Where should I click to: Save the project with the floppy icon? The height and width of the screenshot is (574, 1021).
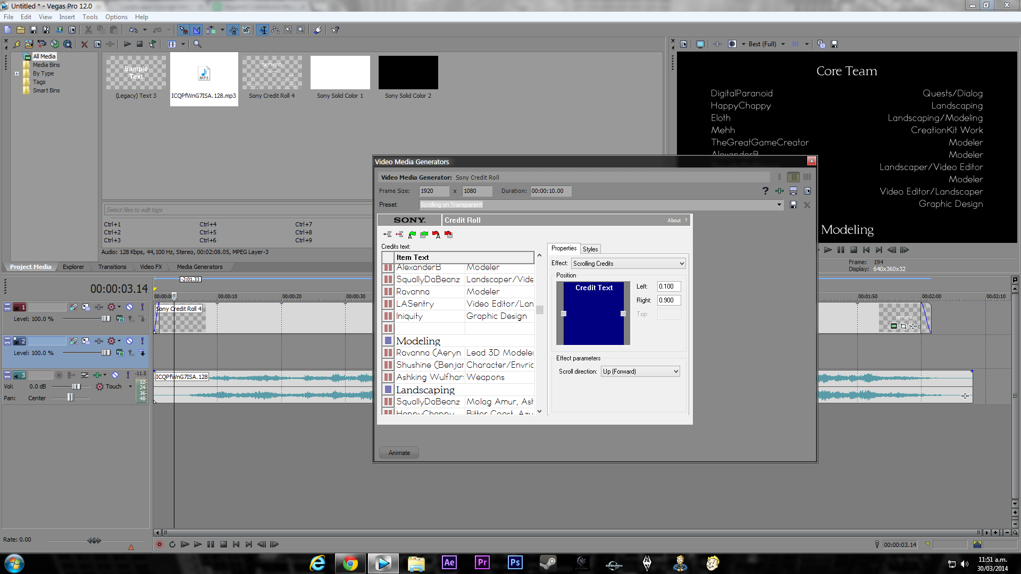[x=34, y=30]
